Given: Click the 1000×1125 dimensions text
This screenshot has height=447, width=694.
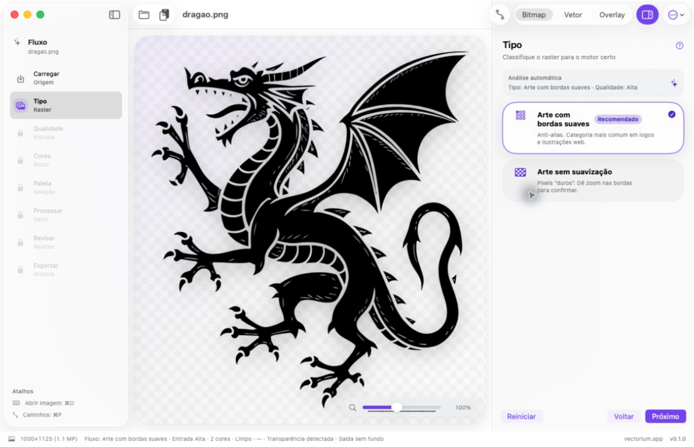Looking at the screenshot, I should click(49, 439).
